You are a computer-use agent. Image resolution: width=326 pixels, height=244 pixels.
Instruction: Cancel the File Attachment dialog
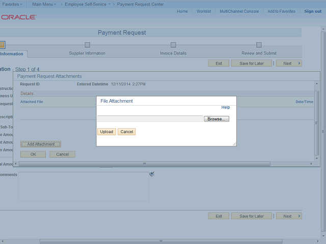point(127,132)
